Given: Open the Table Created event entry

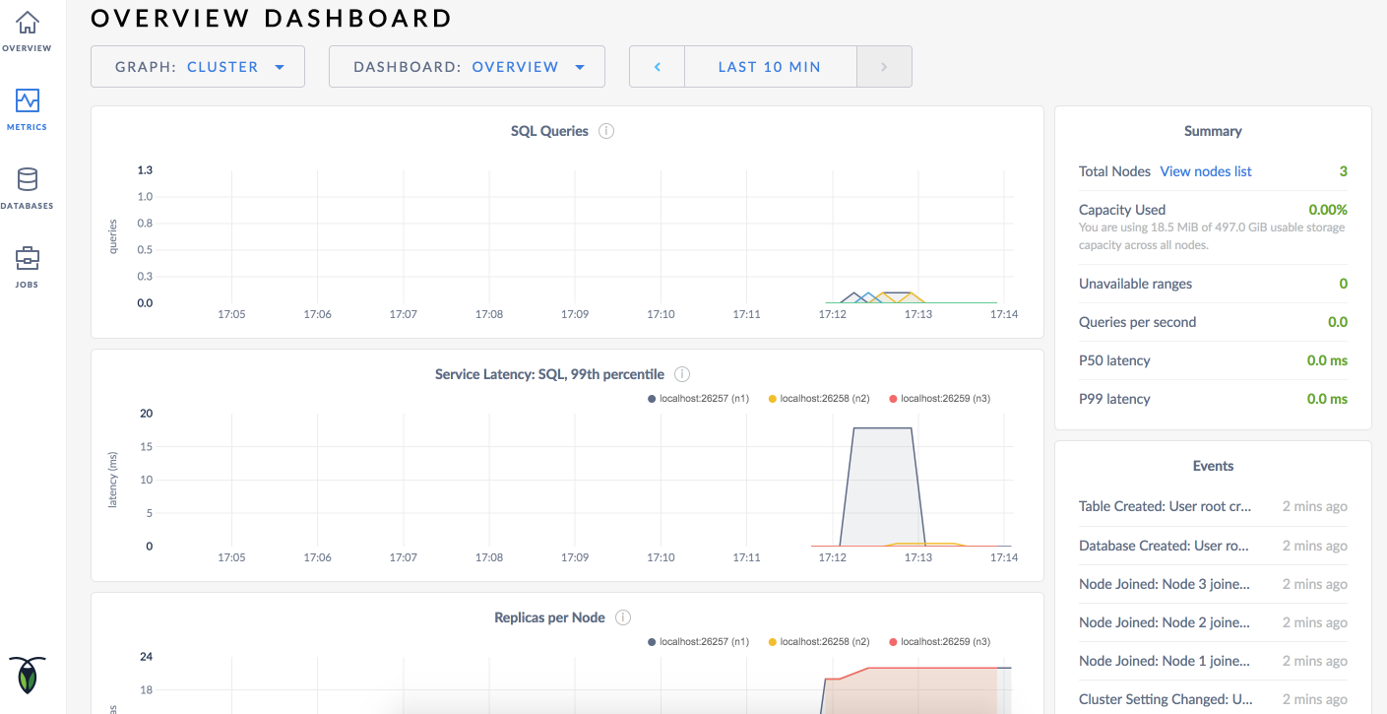Looking at the screenshot, I should pyautogui.click(x=1166, y=506).
